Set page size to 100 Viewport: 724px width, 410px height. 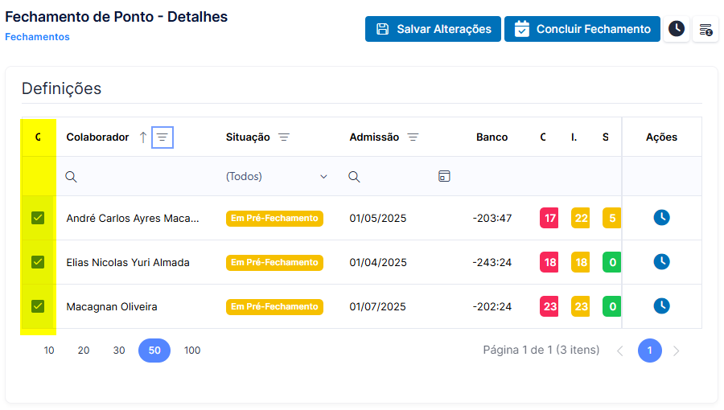[192, 351]
